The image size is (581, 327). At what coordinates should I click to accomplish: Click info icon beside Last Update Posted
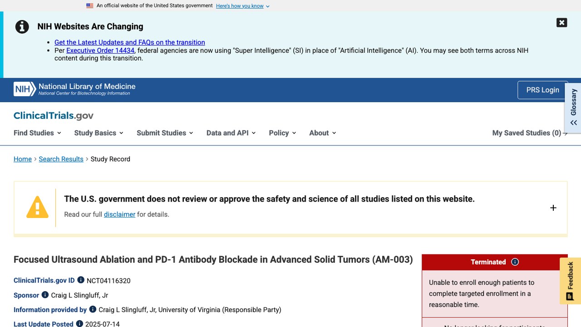79,324
